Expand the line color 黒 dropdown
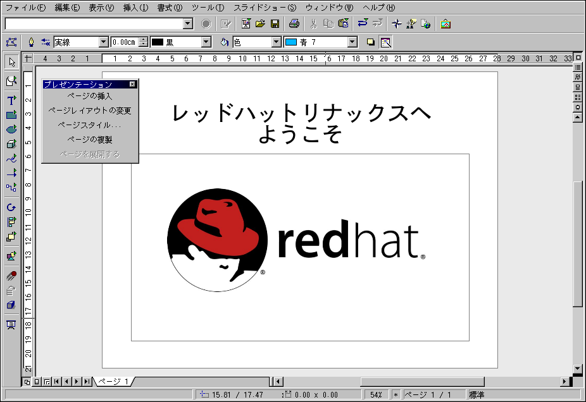Screen dimensions: 586x402 (206, 42)
